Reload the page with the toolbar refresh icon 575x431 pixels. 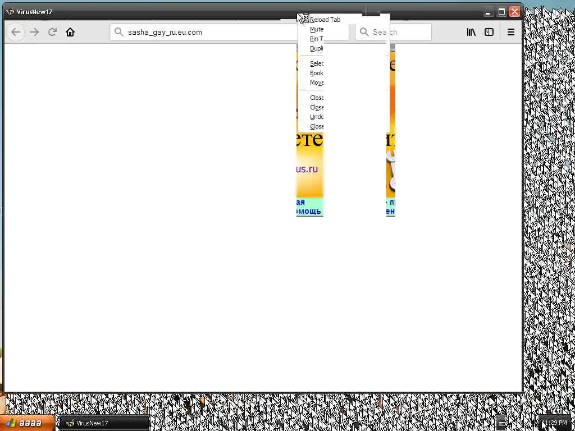click(52, 32)
